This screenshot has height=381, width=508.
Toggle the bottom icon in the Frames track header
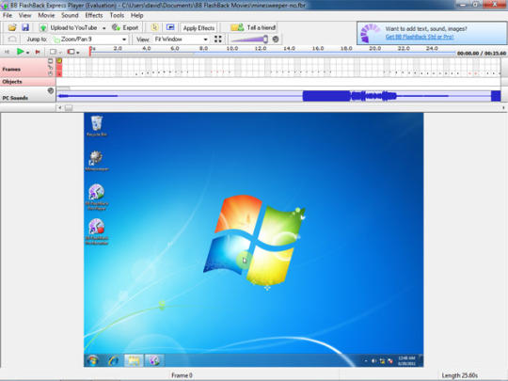(50, 74)
